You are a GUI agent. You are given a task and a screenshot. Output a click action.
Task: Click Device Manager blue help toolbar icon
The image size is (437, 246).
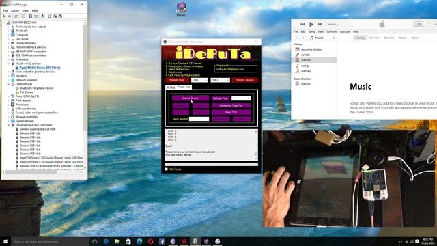tap(30, 16)
